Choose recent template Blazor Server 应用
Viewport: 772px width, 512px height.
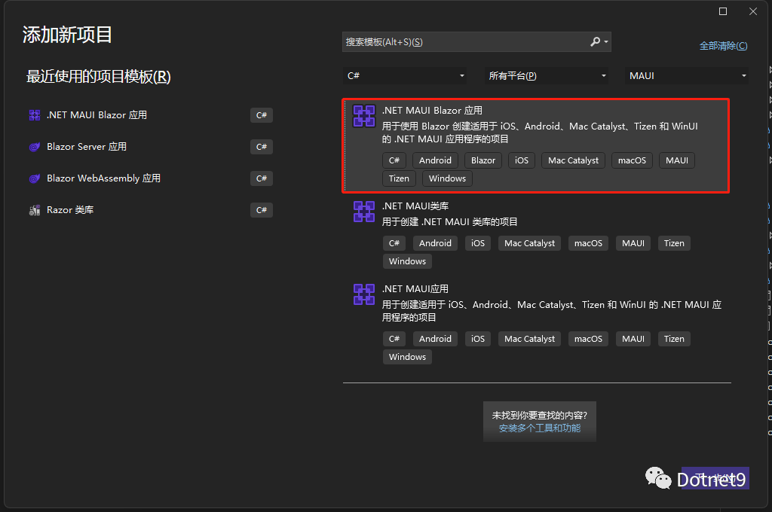coord(150,147)
